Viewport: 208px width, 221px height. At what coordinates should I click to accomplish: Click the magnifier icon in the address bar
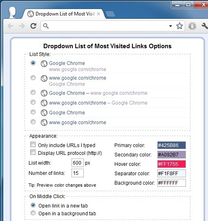[46, 26]
